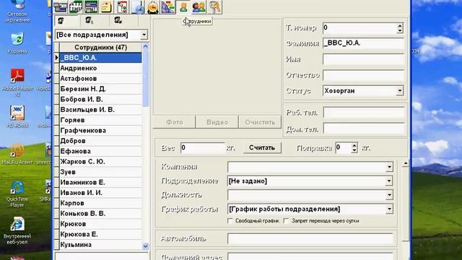
Task: Click the green fence-like toolbar icon
Action: pos(76,7)
